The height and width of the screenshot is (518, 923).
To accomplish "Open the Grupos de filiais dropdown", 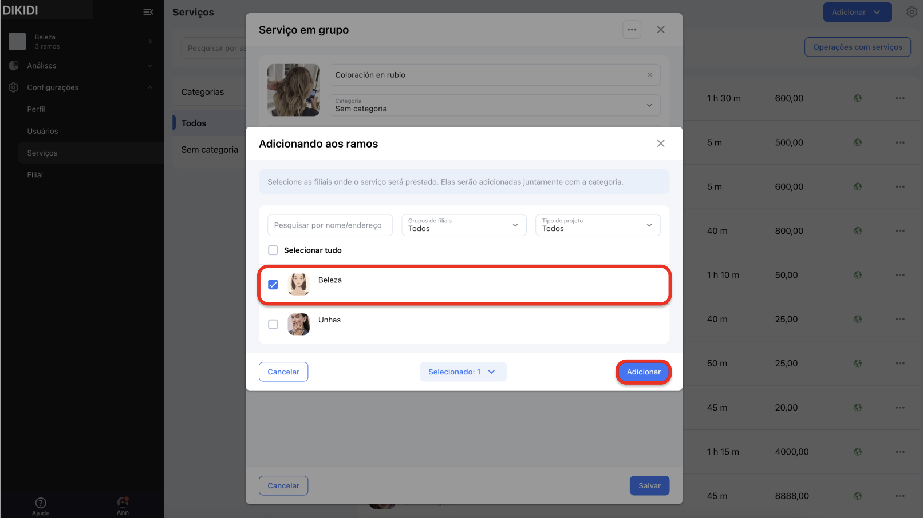I will [x=464, y=225].
